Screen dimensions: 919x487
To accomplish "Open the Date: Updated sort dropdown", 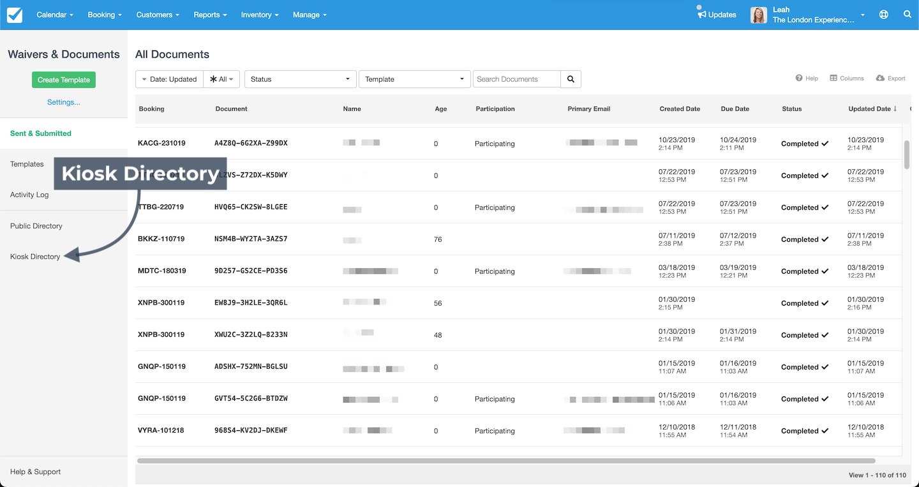I will 169,79.
